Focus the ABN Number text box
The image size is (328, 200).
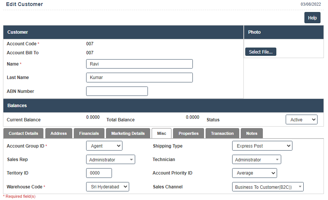click(x=117, y=91)
